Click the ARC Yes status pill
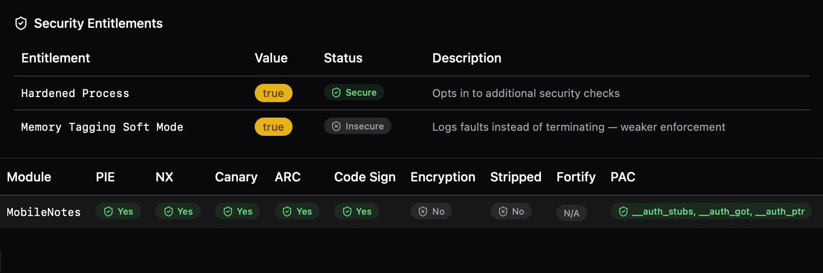Viewport: 823px width, 273px height. click(x=297, y=211)
